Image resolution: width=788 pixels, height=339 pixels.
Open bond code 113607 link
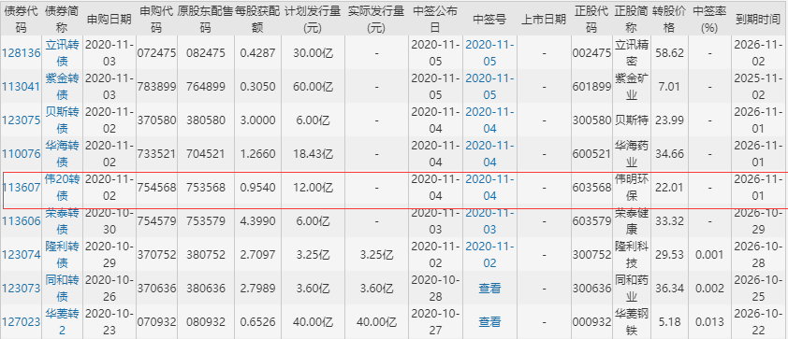click(x=22, y=188)
